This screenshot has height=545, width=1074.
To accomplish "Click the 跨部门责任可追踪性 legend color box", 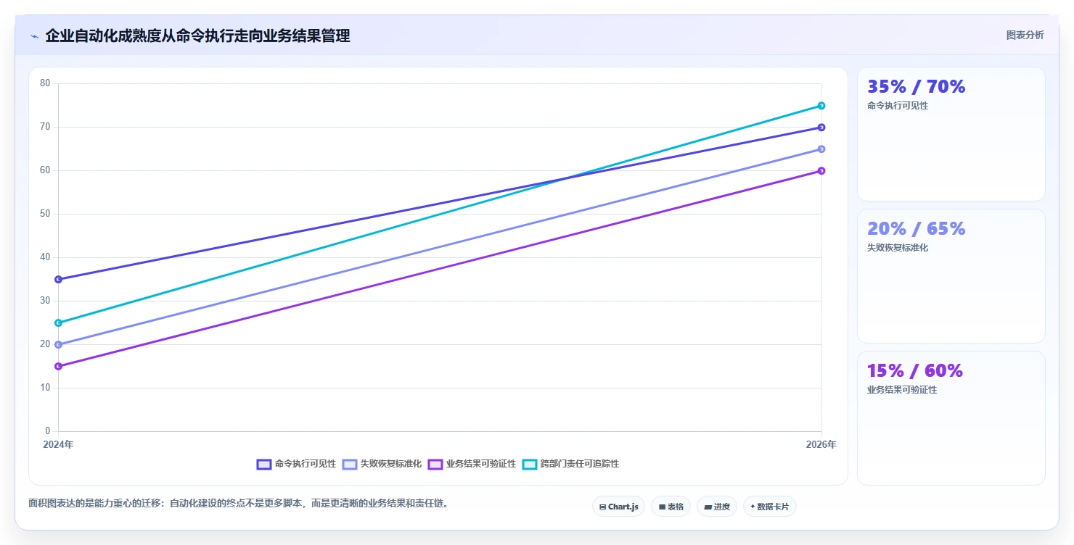I will tap(530, 464).
